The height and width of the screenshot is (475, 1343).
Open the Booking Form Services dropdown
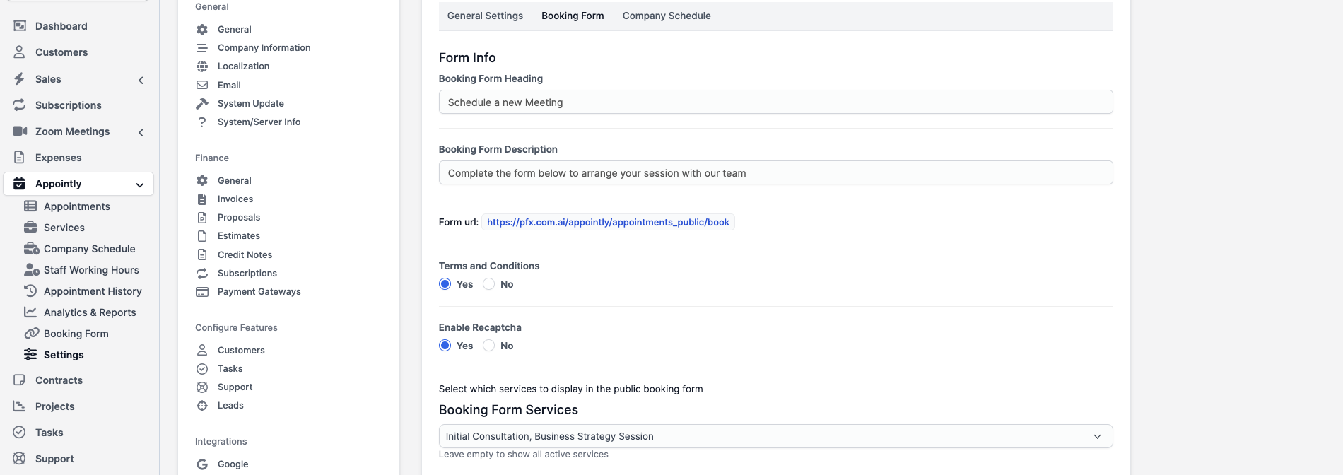(x=775, y=436)
